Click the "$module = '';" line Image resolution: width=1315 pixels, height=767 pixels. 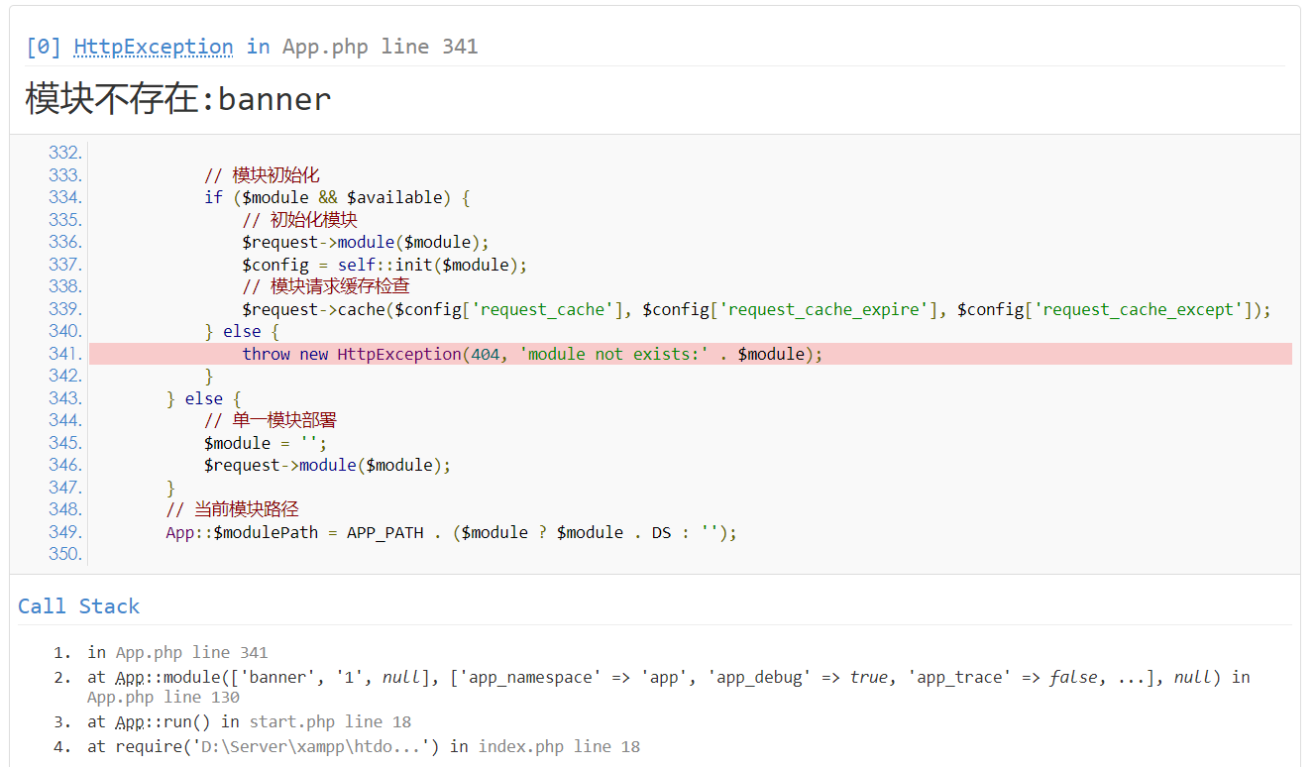click(266, 443)
